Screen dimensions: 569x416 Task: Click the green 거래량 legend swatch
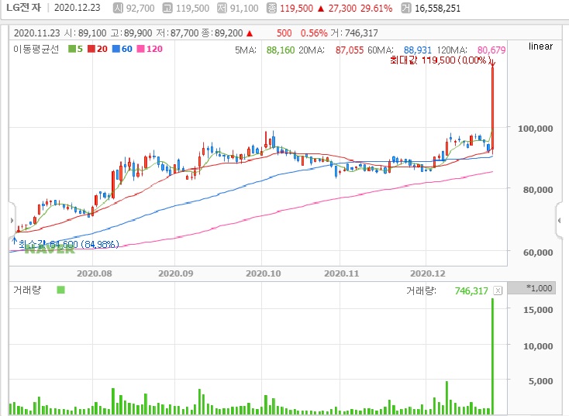coord(61,290)
